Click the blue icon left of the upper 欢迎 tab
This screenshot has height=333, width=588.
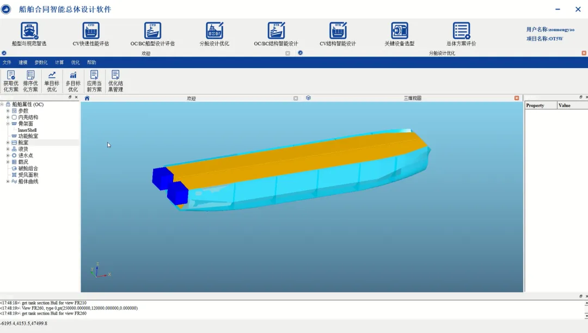click(x=4, y=53)
